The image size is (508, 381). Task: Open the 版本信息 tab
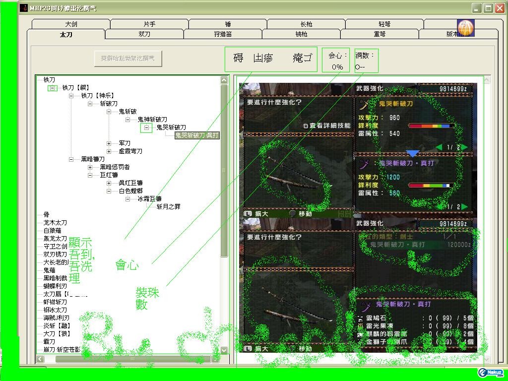(x=458, y=34)
